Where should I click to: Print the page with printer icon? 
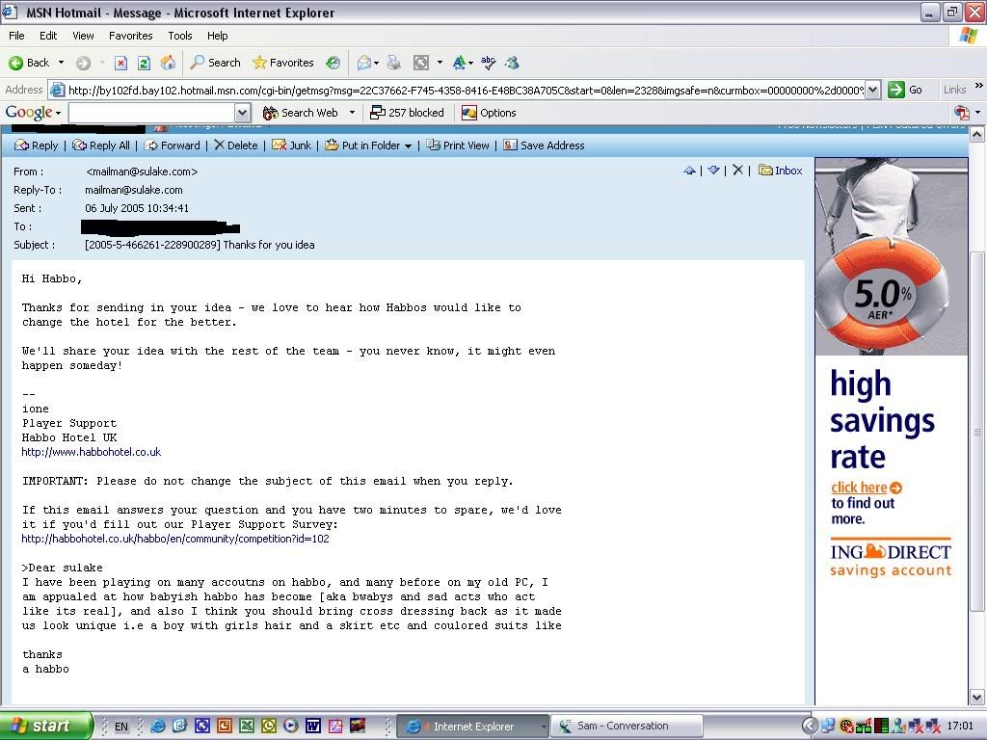[x=394, y=63]
